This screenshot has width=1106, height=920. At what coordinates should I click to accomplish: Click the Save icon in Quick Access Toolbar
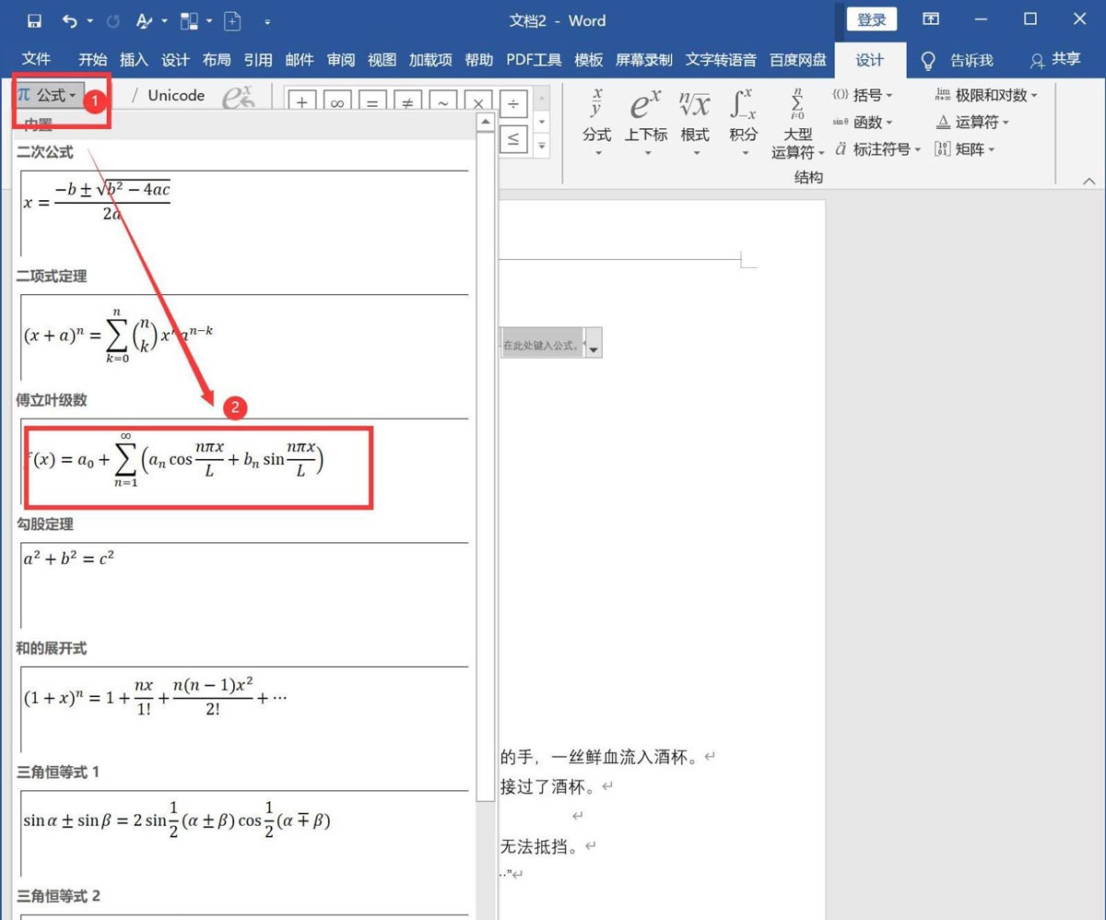(x=33, y=20)
